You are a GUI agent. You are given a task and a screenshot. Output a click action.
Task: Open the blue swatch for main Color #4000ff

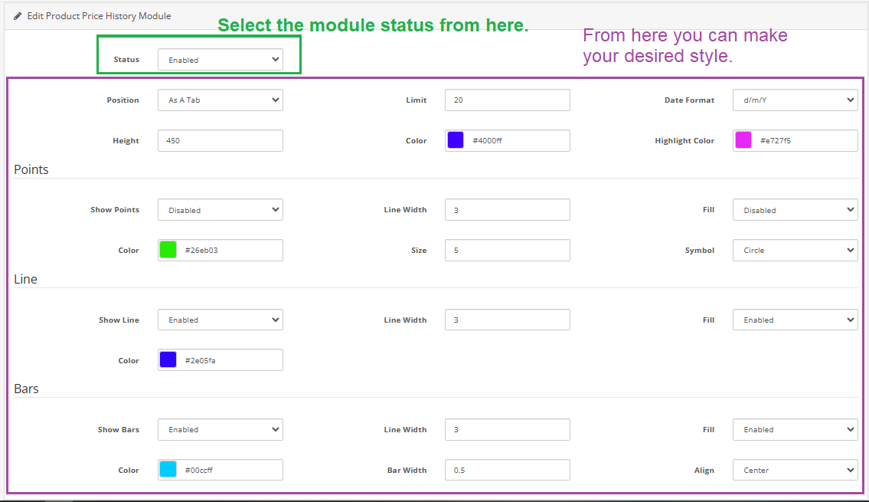[x=456, y=140]
